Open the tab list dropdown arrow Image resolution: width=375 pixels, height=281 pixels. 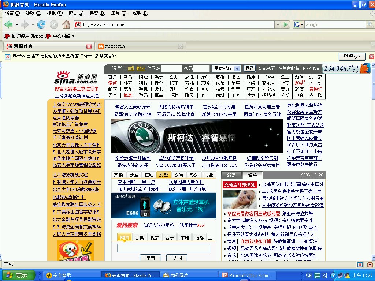click(x=374, y=46)
